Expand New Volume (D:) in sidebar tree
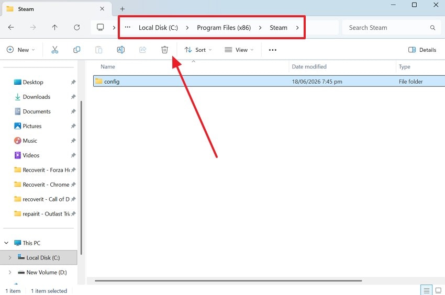445x295 pixels. (10, 273)
